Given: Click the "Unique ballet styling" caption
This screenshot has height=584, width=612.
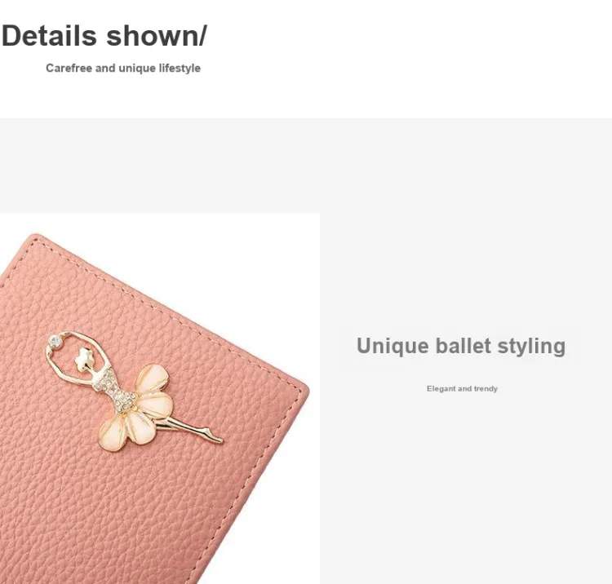Looking at the screenshot, I should pos(461,346).
